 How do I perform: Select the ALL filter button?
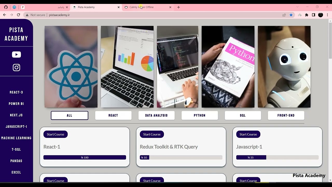point(70,115)
